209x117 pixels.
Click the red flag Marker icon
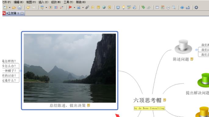pyautogui.click(x=70, y=7)
